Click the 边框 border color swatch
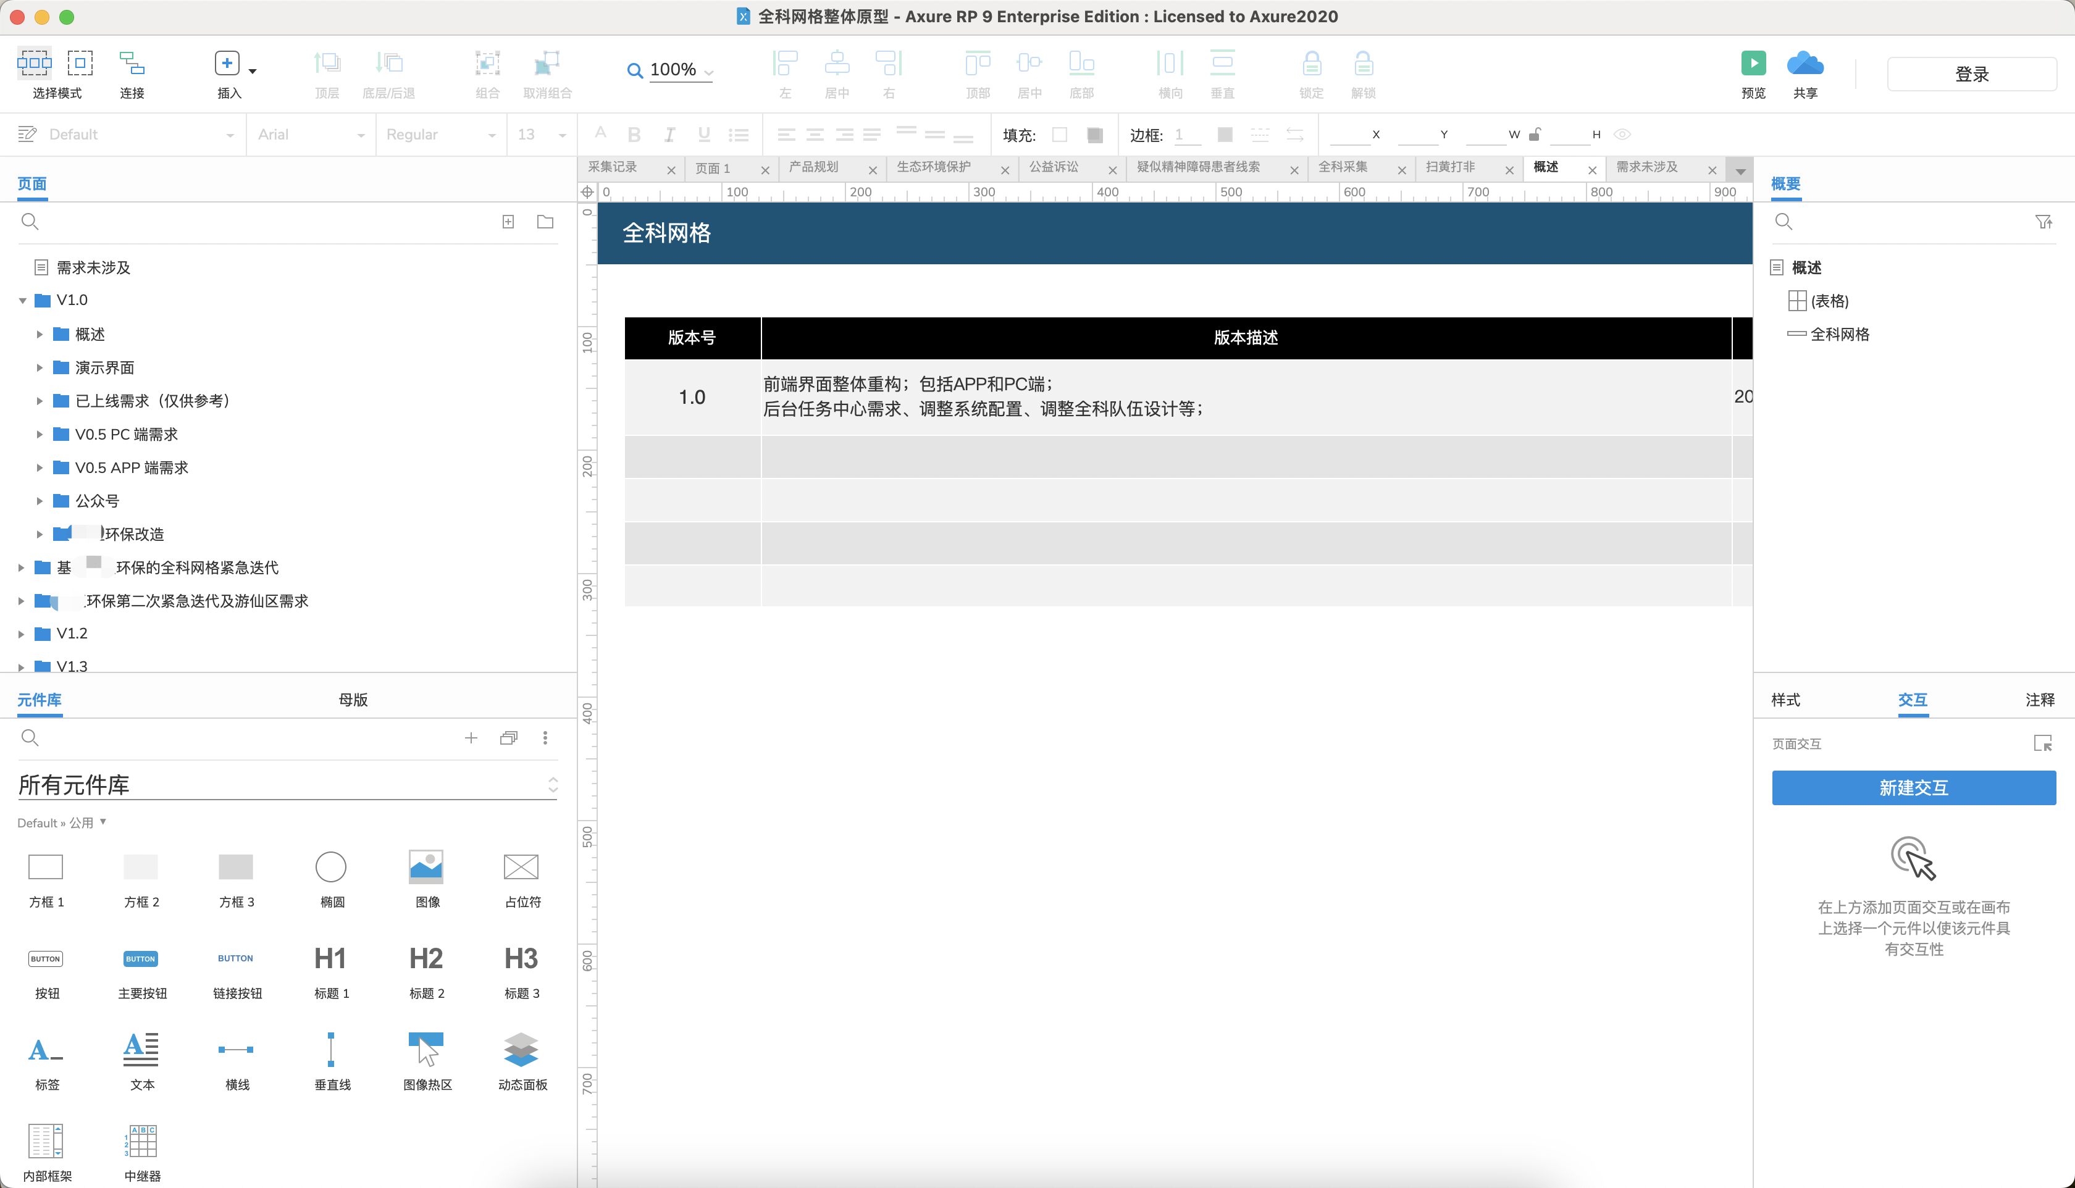 click(x=1225, y=135)
